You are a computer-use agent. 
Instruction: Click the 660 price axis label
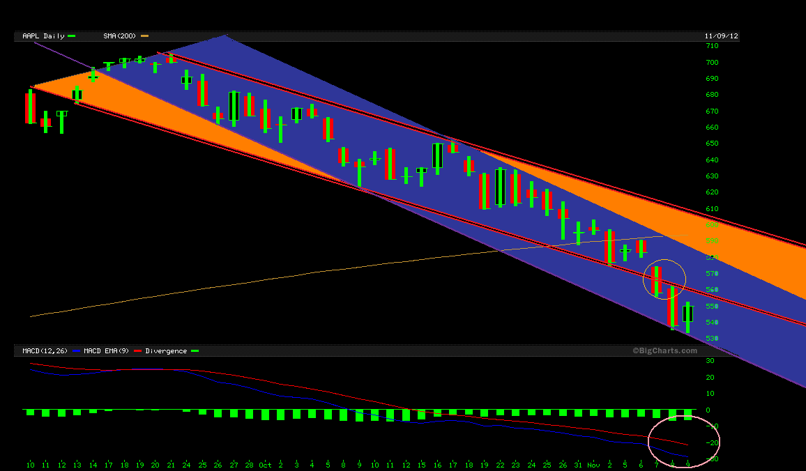pos(712,128)
